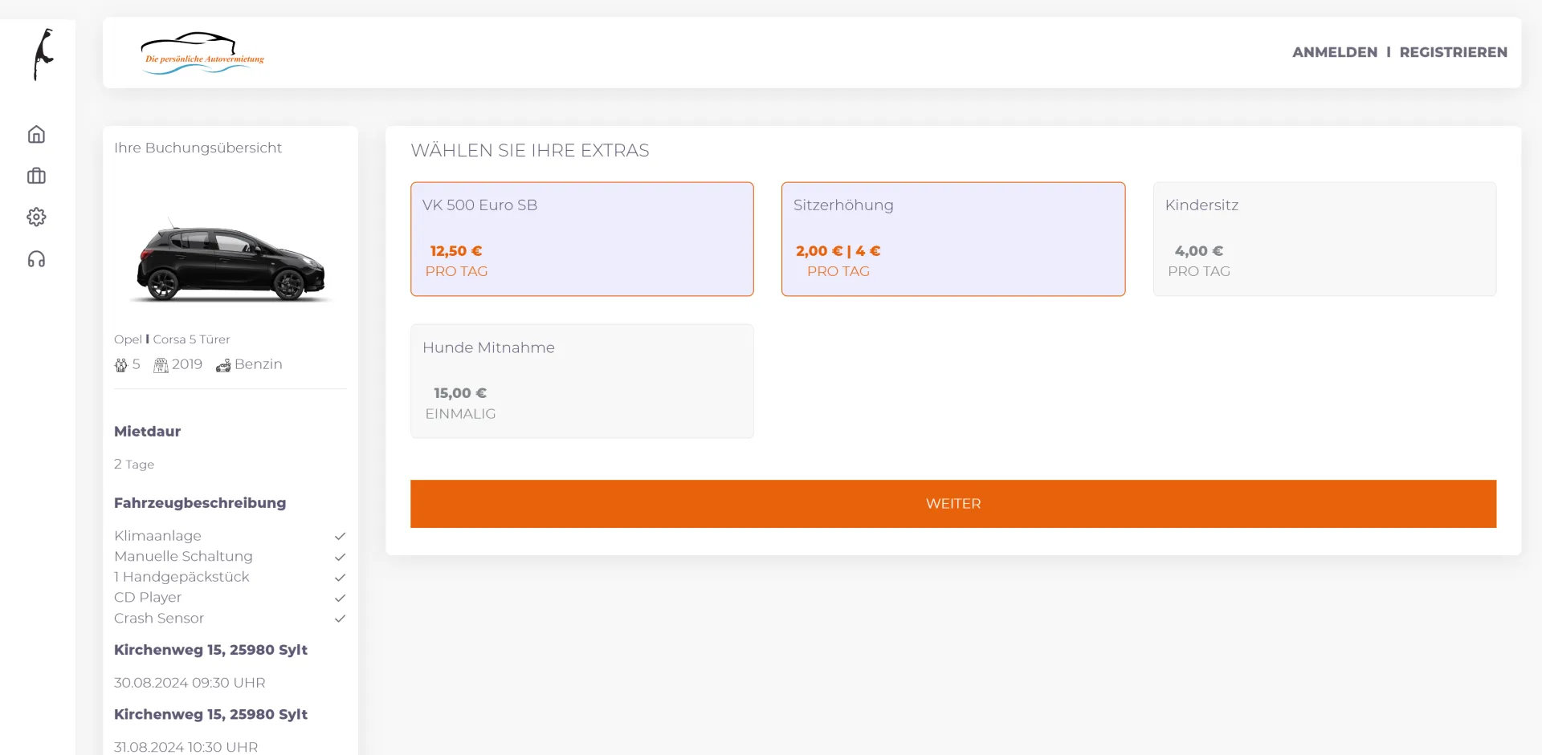
Task: Click the 12,50 € price text
Action: pyautogui.click(x=456, y=251)
